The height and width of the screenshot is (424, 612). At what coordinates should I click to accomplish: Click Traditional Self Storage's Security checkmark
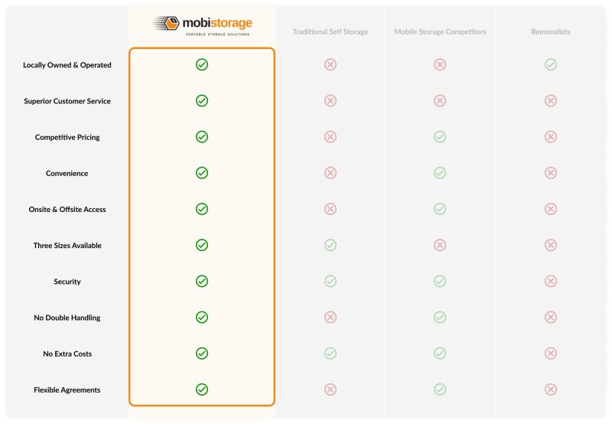coord(330,281)
